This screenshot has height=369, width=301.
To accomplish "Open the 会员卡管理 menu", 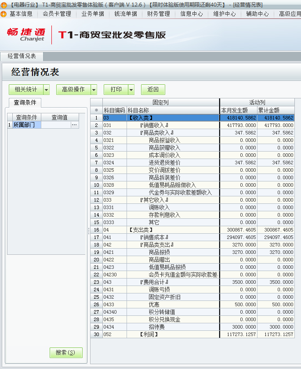I will click(x=57, y=14).
